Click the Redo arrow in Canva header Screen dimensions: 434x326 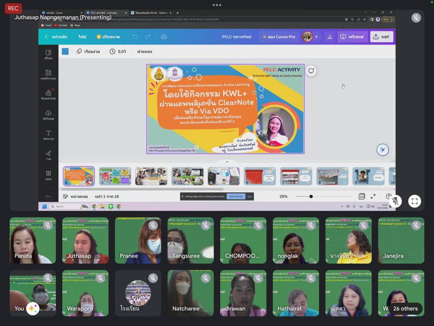click(x=148, y=37)
